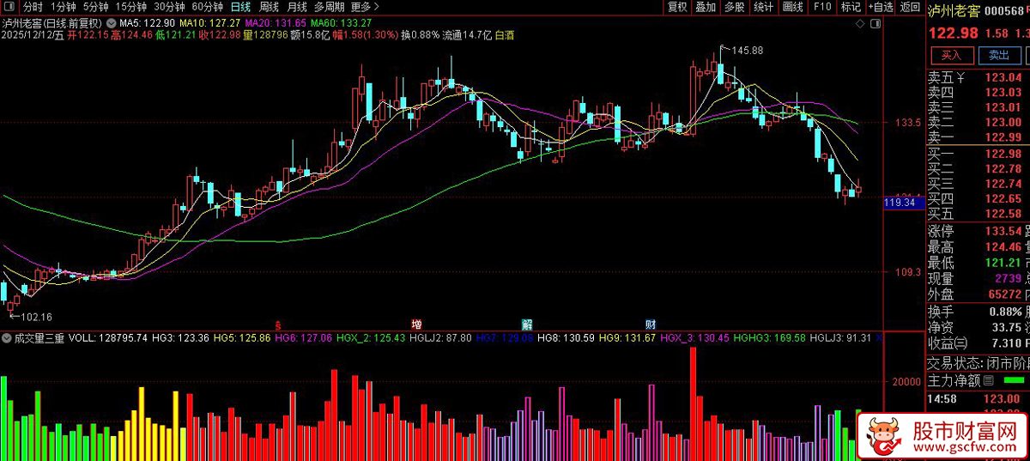
Task: Click the 解 event marker on chart
Action: point(527,325)
